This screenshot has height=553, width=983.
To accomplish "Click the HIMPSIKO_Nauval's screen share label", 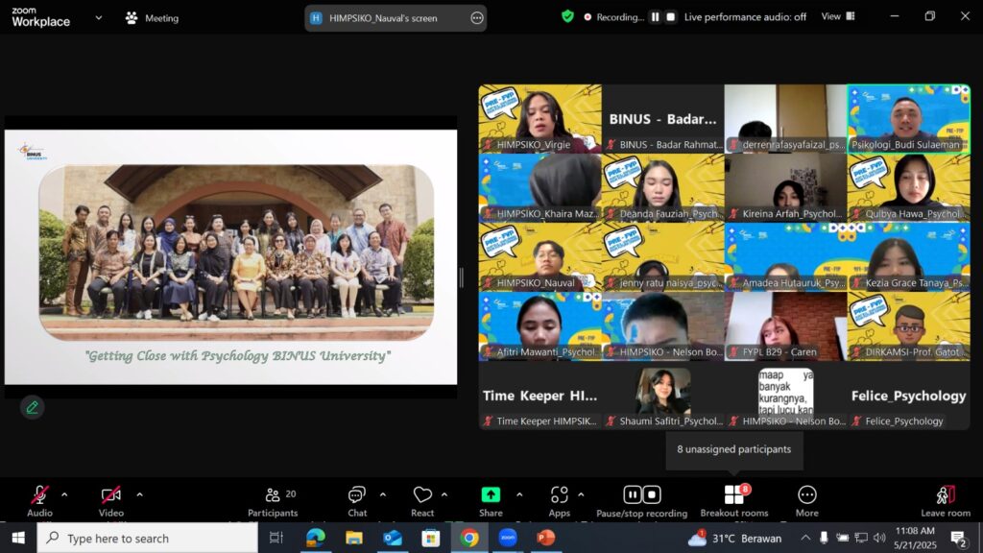I will [383, 18].
